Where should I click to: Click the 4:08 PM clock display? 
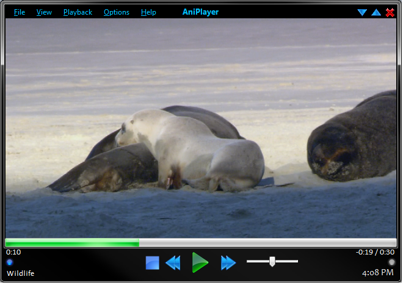[379, 273]
